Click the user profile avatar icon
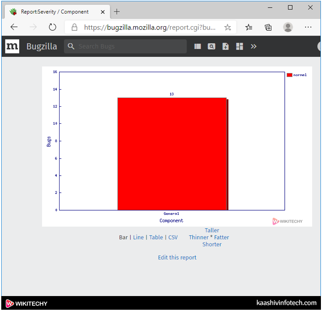Image resolution: width=323 pixels, height=311 pixels. coord(288,27)
